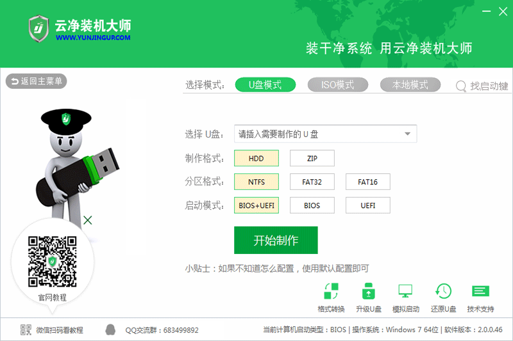This screenshot has width=513, height=341.
Task: Set boot mode to UEFI only
Action: 367,205
